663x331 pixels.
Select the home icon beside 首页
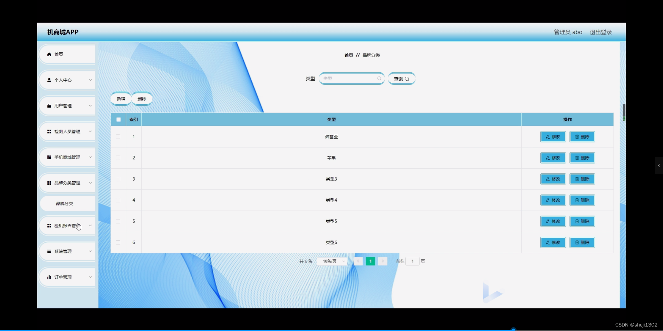49,54
